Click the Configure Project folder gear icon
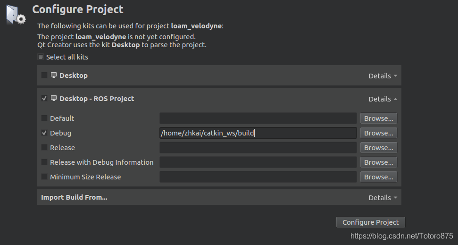This screenshot has width=458, height=245. coord(16,15)
